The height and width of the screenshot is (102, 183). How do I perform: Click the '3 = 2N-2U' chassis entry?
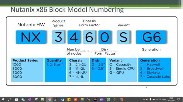tap(78, 64)
